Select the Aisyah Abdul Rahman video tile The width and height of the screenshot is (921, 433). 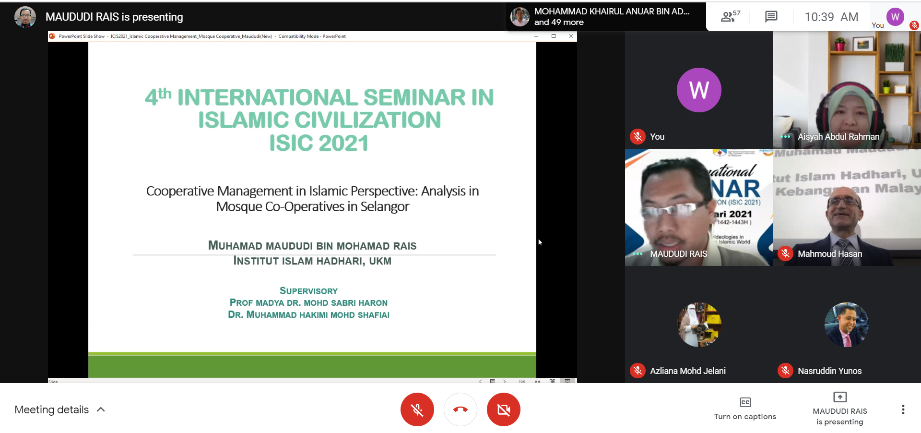point(847,90)
